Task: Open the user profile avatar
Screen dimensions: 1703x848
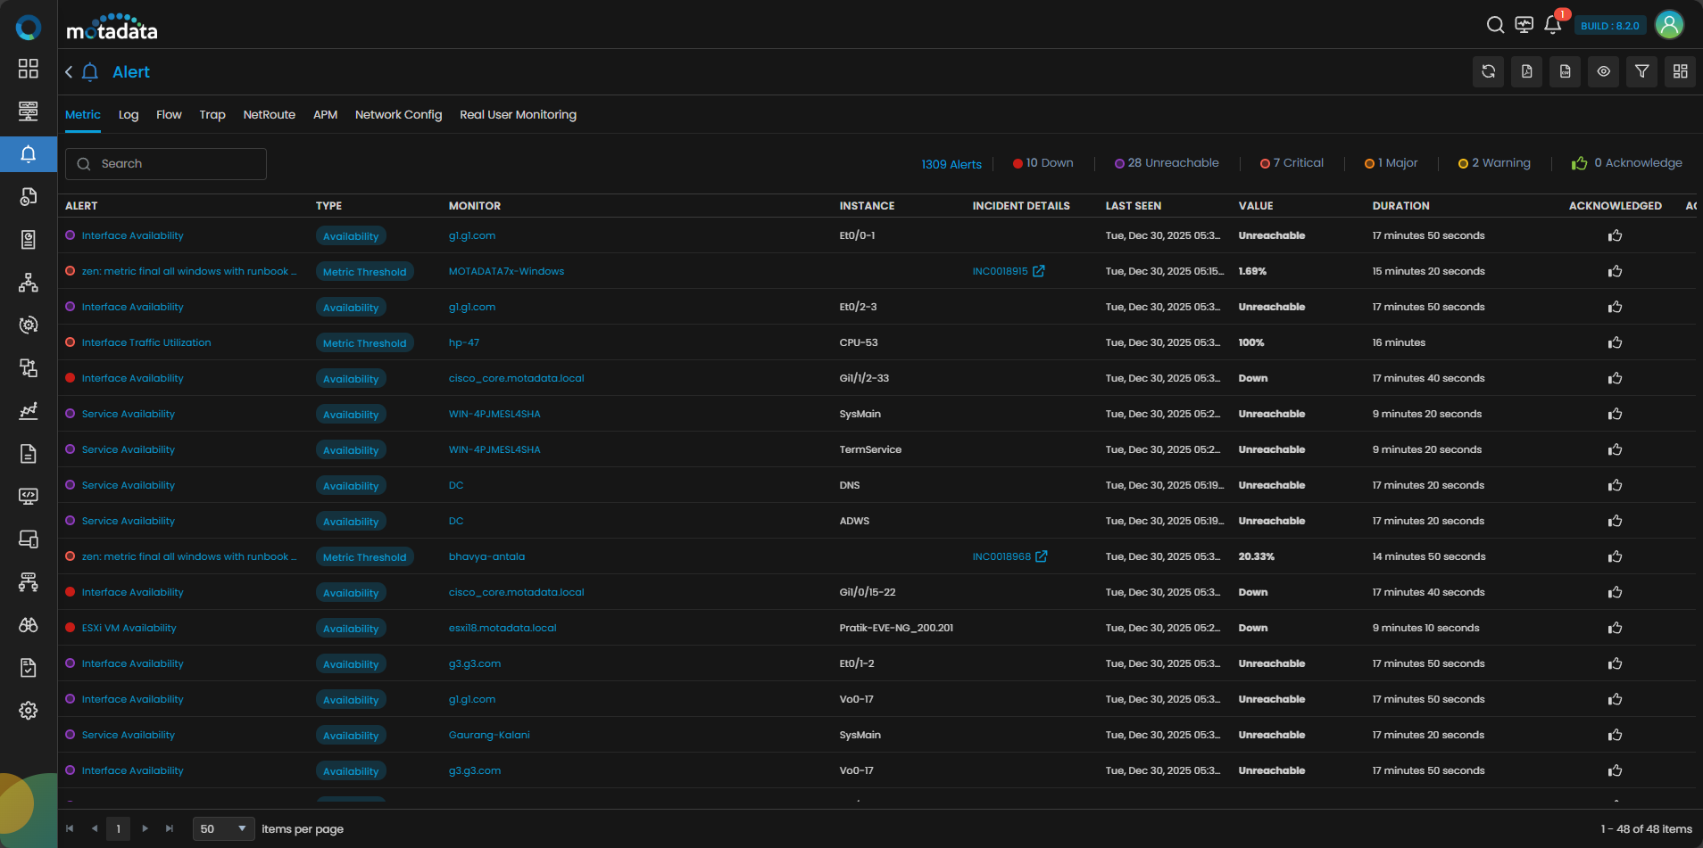Action: [1669, 25]
